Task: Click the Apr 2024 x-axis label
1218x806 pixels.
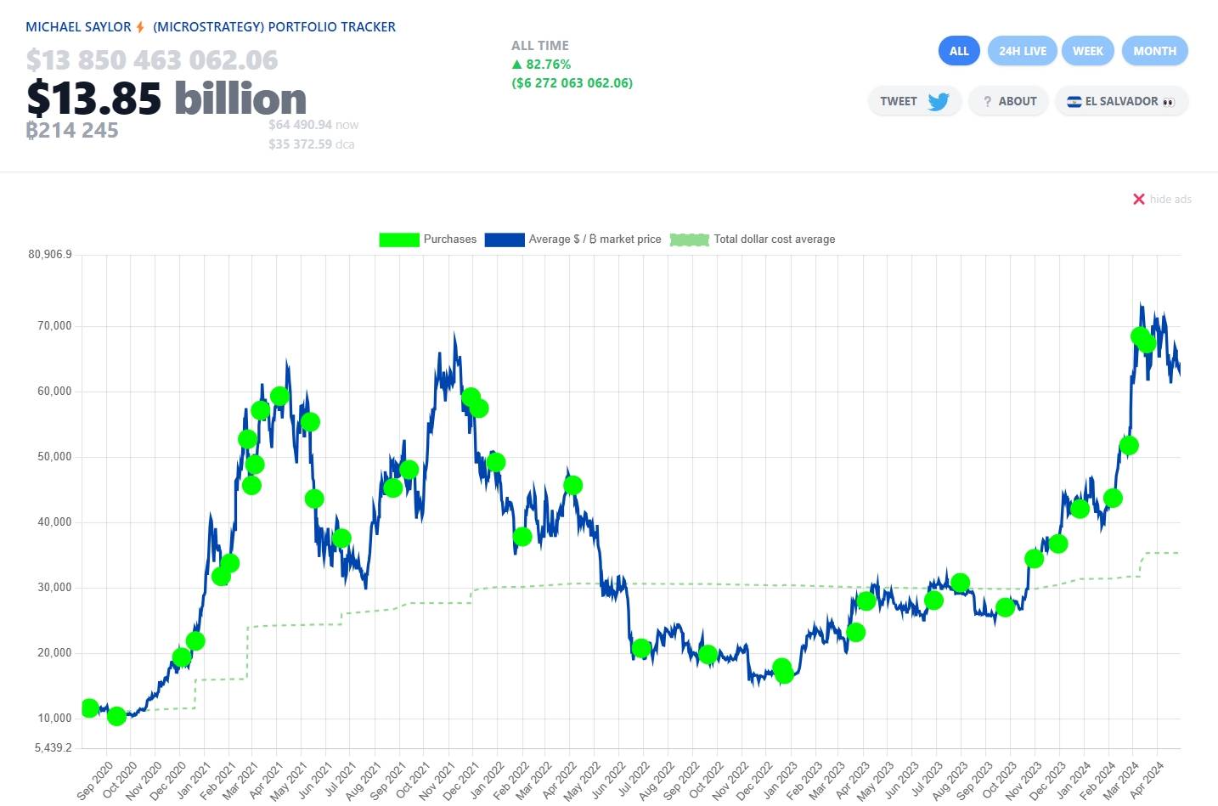Action: (x=1148, y=781)
